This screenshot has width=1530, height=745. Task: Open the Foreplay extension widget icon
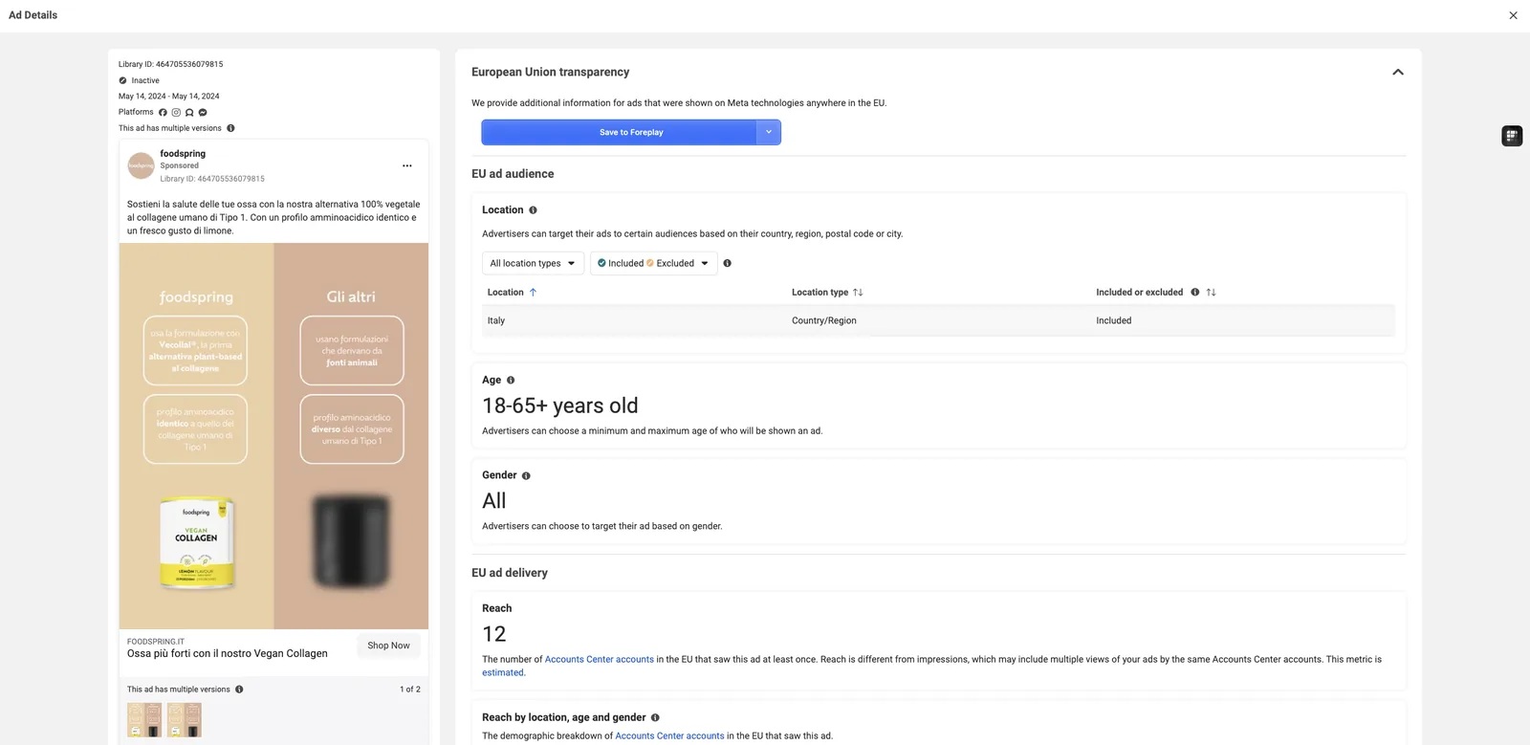(x=1512, y=136)
